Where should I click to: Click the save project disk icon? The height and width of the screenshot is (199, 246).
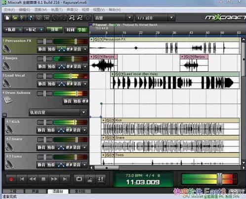click(x=31, y=18)
